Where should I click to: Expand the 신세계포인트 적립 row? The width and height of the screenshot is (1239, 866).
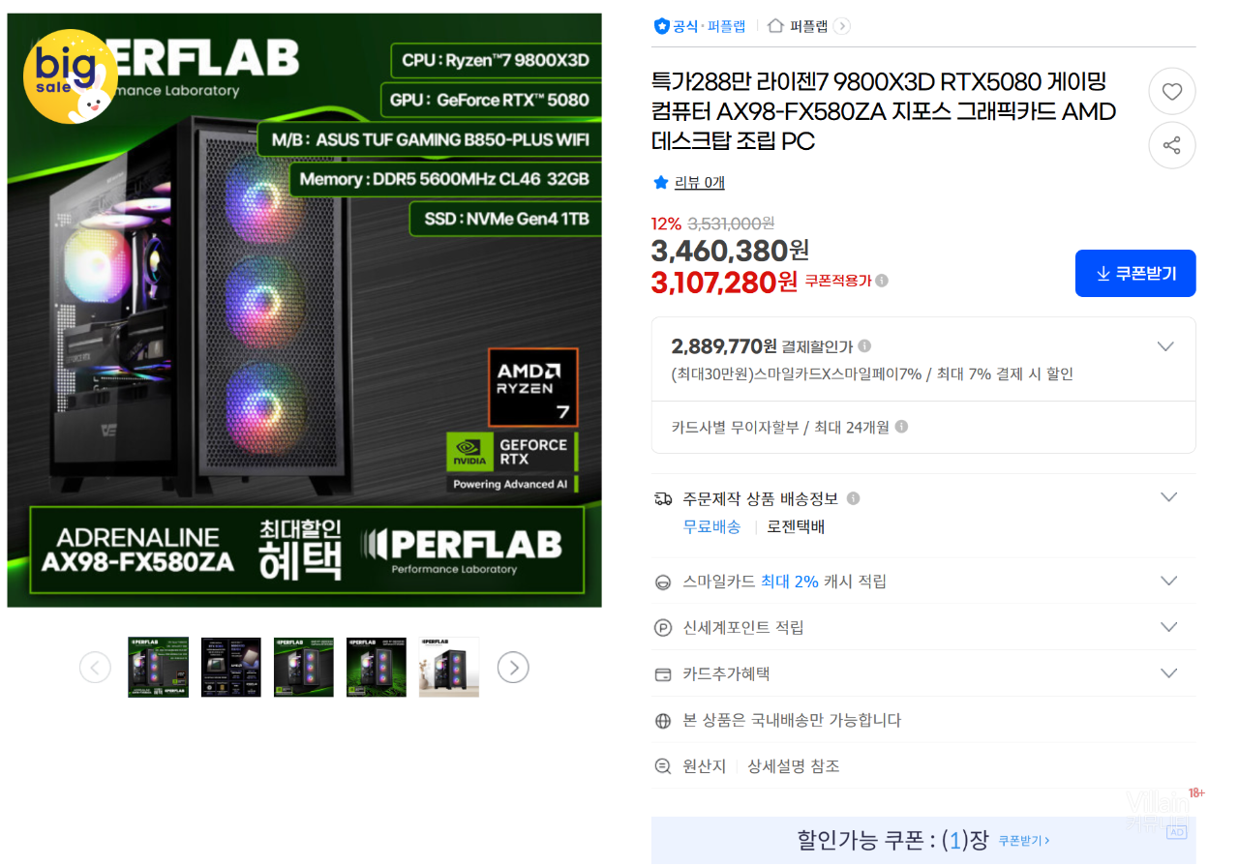tap(1169, 627)
